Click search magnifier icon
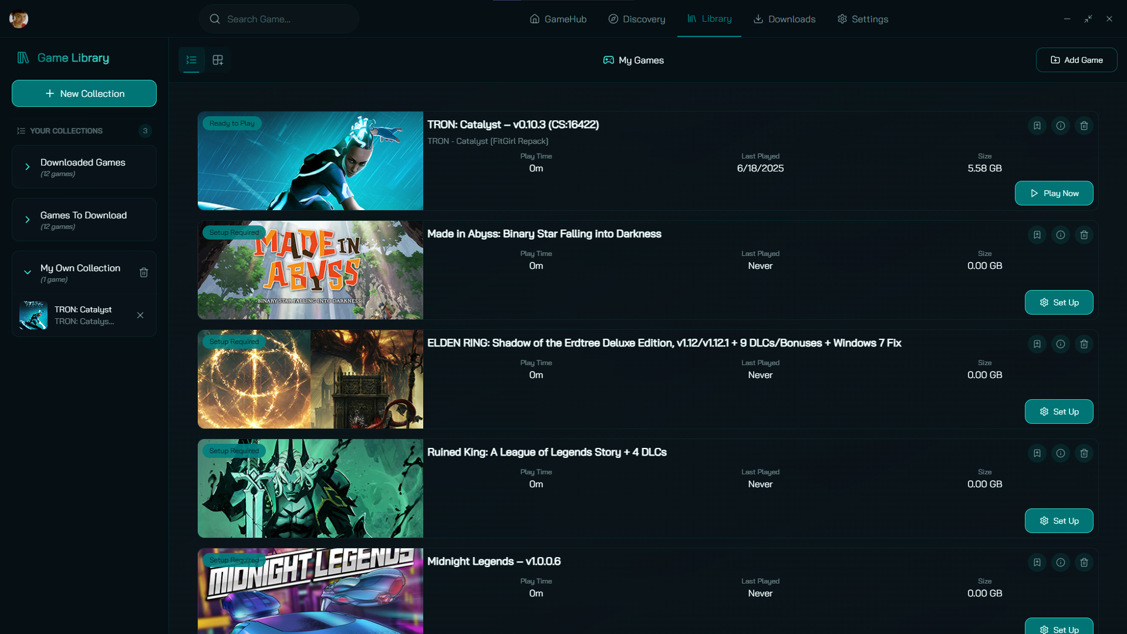 (215, 19)
